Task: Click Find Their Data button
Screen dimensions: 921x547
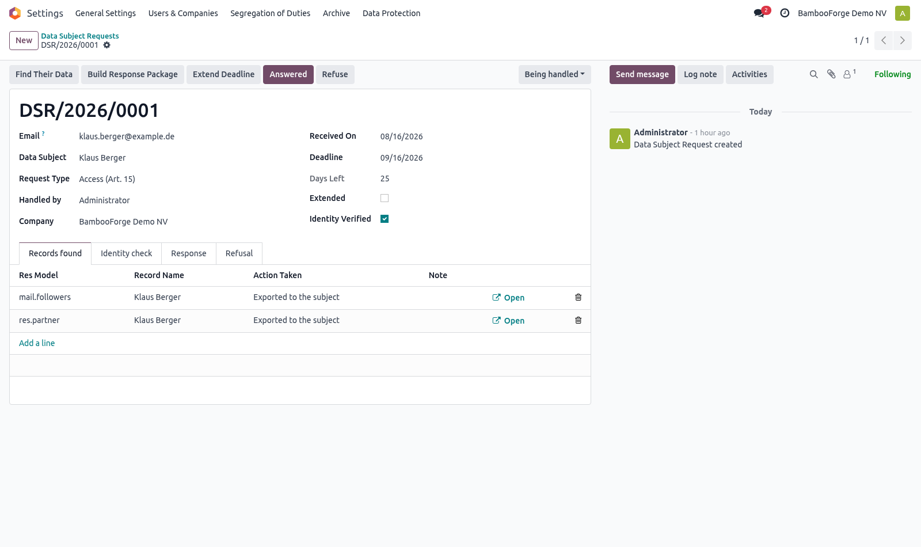Action: tap(44, 74)
